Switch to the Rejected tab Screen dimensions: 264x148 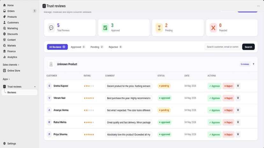(115, 47)
